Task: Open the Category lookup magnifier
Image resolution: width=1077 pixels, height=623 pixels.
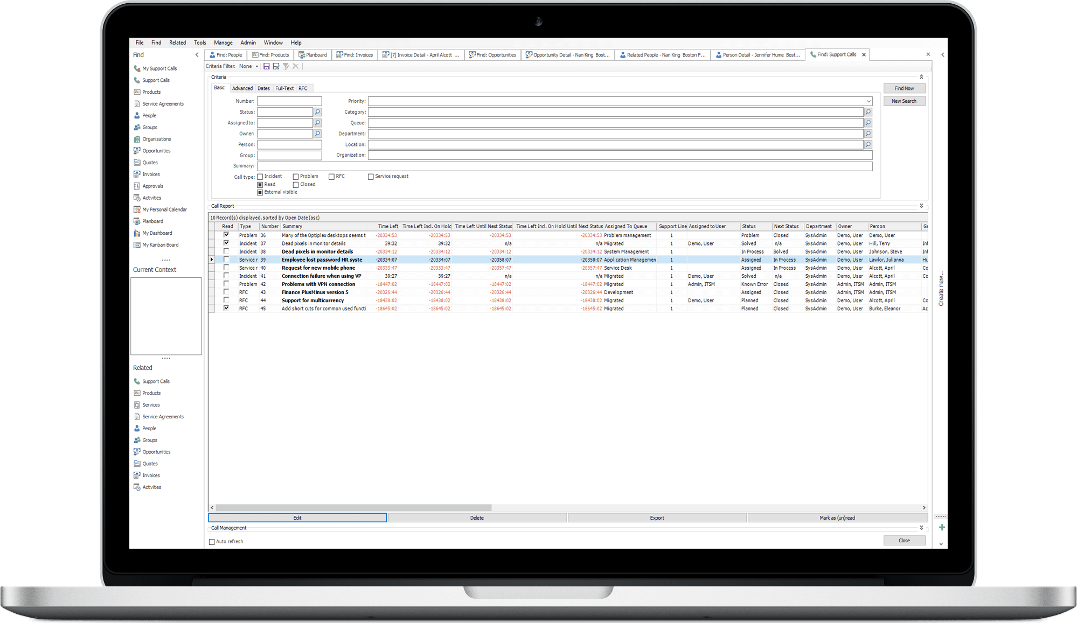Action: [868, 112]
